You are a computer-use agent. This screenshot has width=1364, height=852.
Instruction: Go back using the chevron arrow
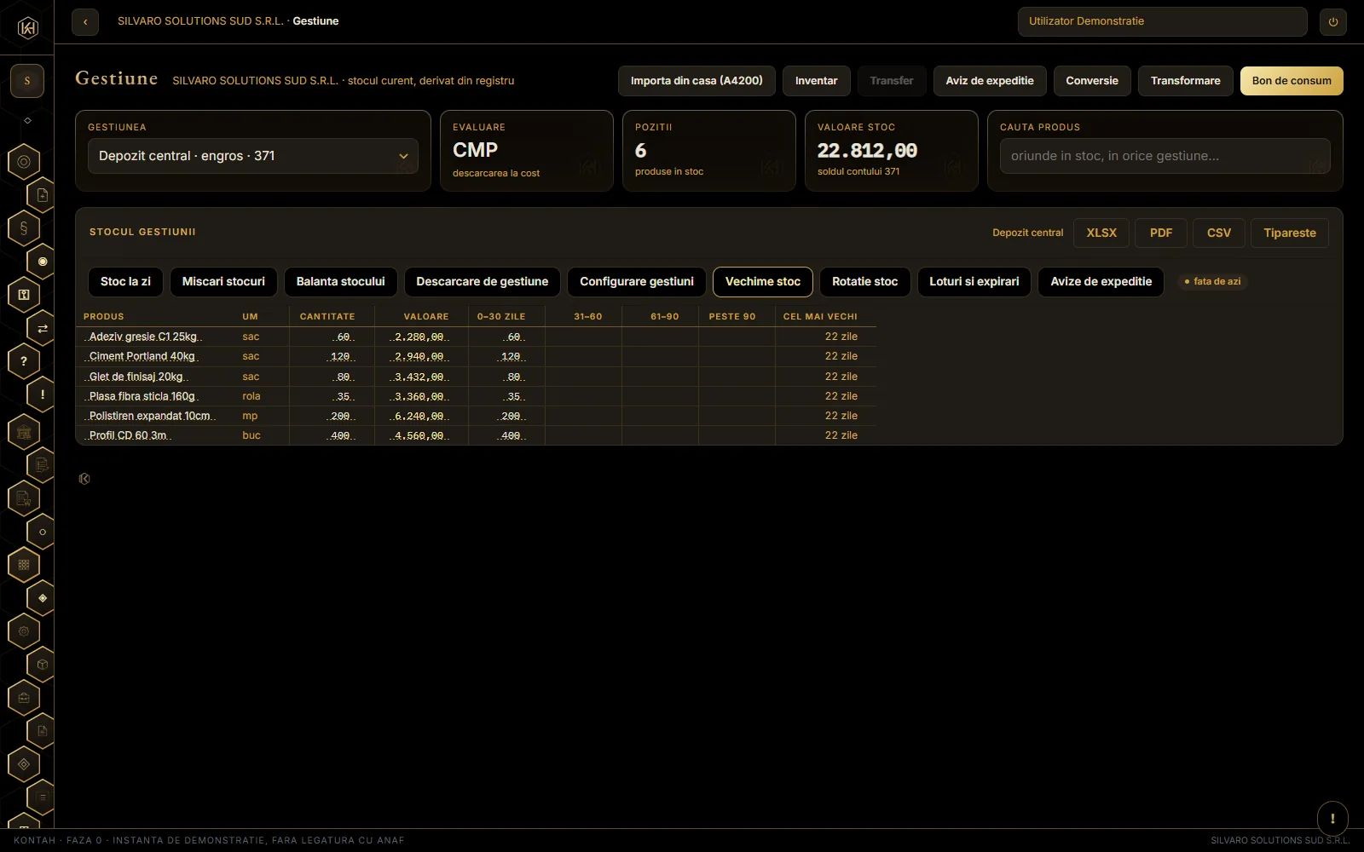point(85,22)
